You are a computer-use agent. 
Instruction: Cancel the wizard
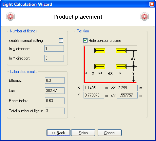point(109,133)
